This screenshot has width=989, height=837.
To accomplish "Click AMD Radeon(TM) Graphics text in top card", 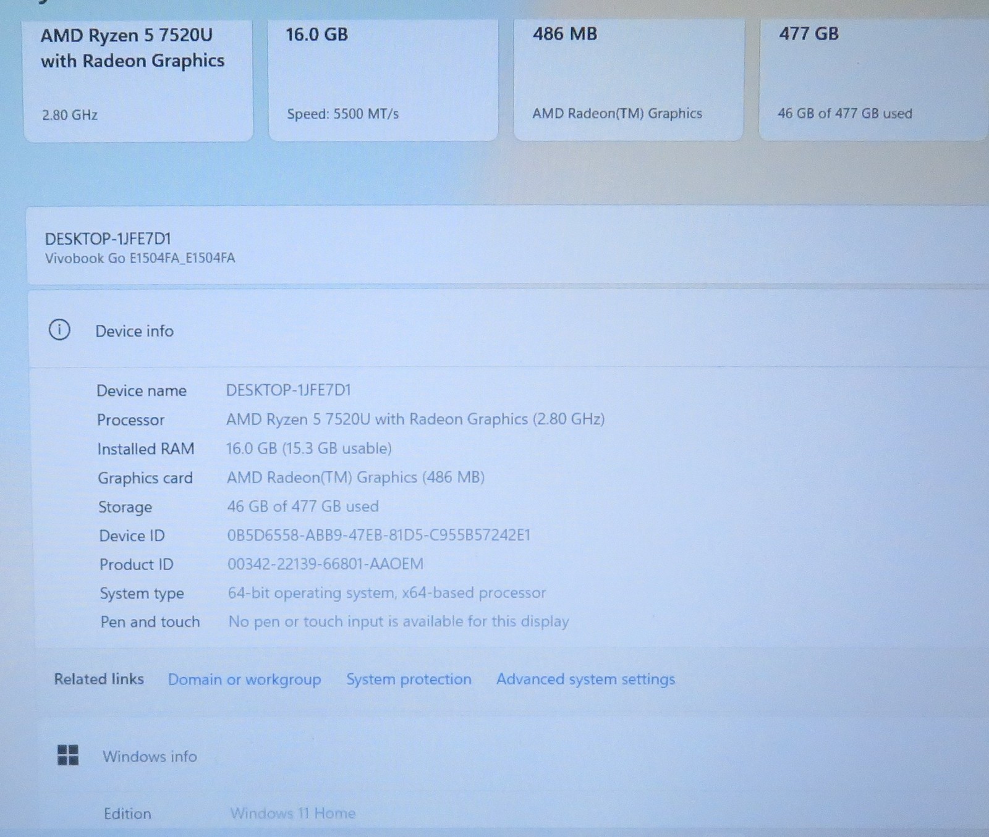I will (x=618, y=113).
